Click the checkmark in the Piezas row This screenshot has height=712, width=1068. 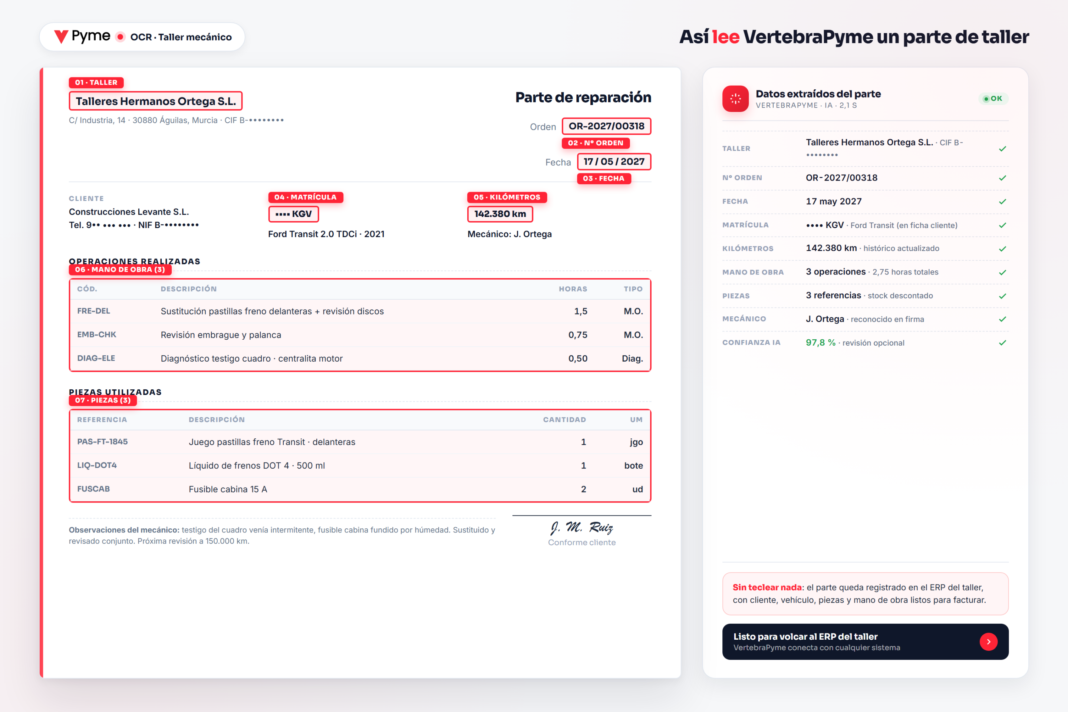point(1003,296)
